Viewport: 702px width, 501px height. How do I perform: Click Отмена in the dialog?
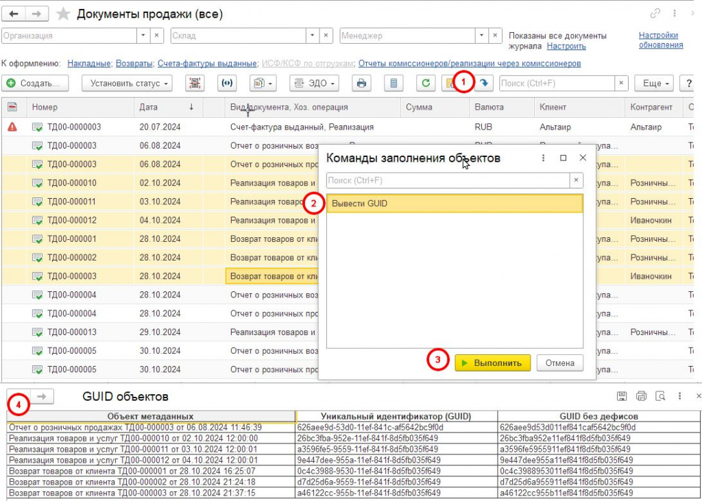pos(559,363)
